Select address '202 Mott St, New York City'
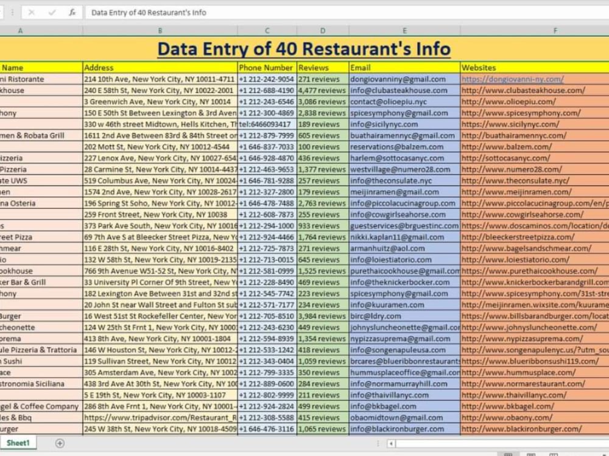Screen dimensions: 609x456 click(x=160, y=147)
